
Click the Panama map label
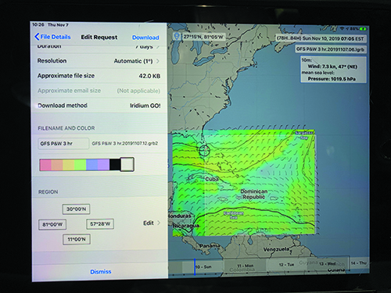(210, 245)
